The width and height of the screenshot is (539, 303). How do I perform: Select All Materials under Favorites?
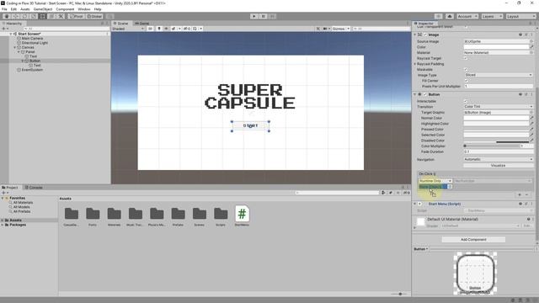[23, 203]
